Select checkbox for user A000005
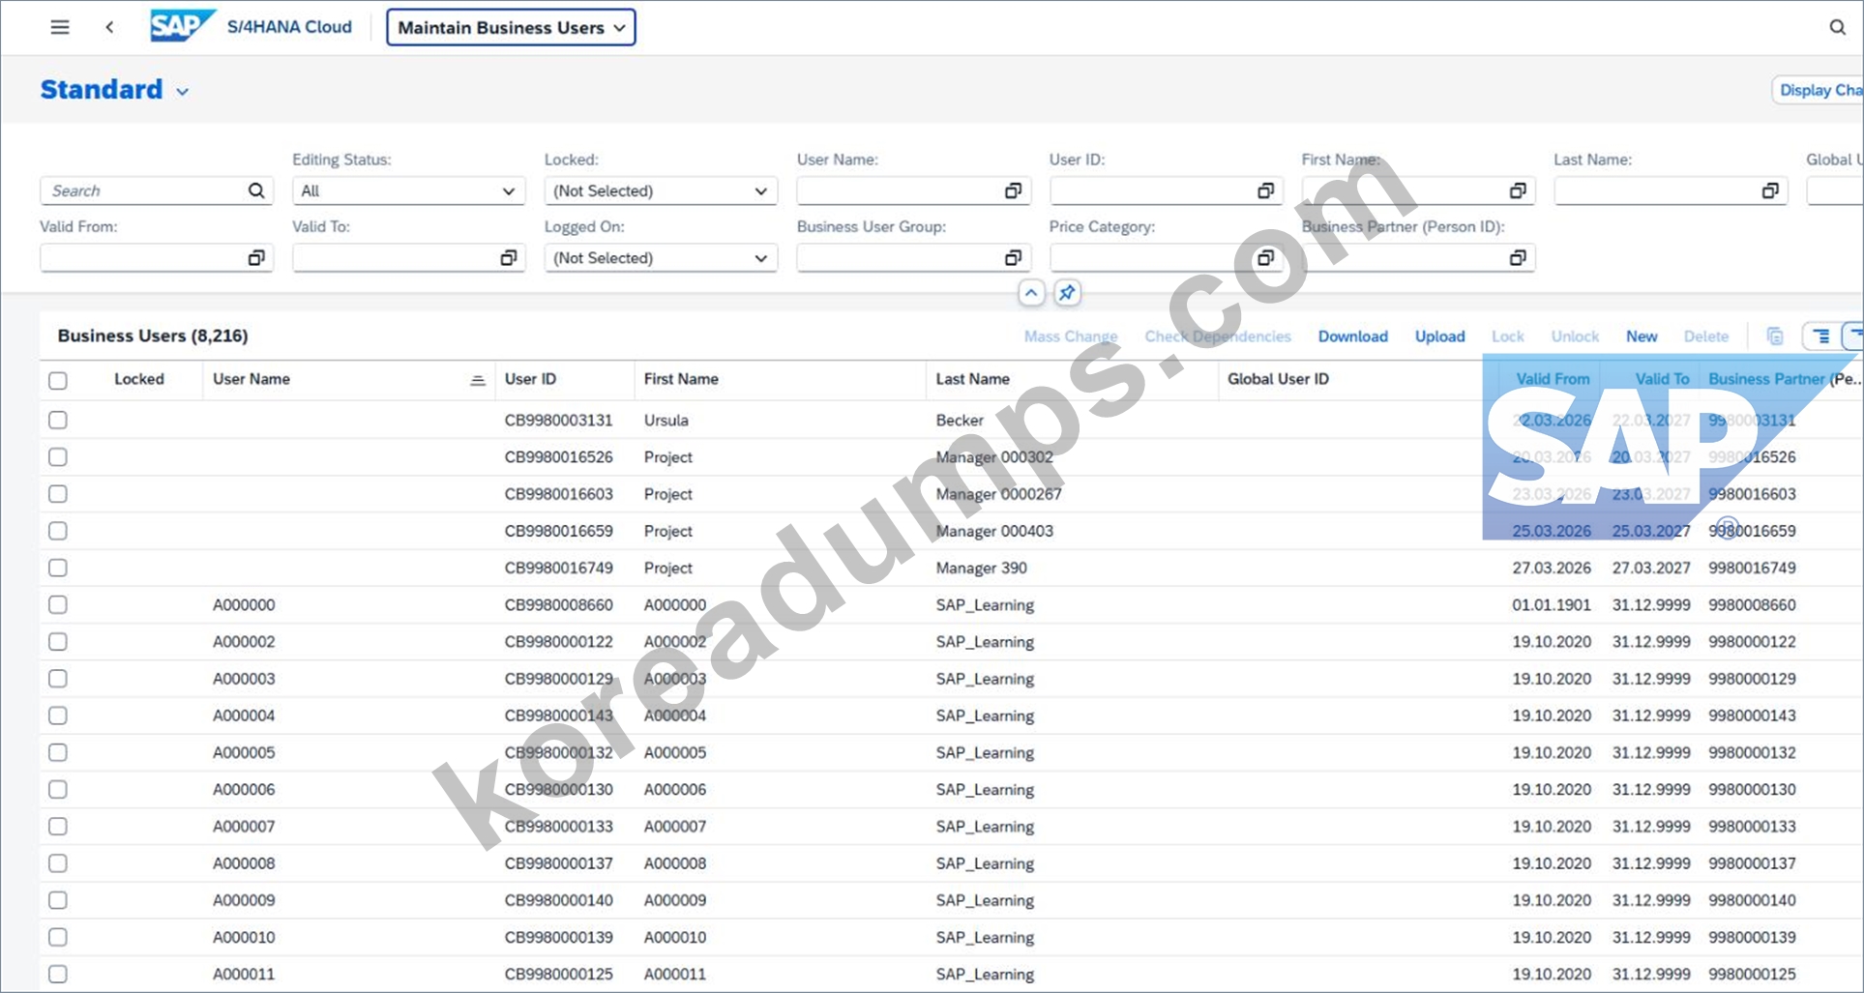Screen dimensions: 1864x993 (58, 752)
